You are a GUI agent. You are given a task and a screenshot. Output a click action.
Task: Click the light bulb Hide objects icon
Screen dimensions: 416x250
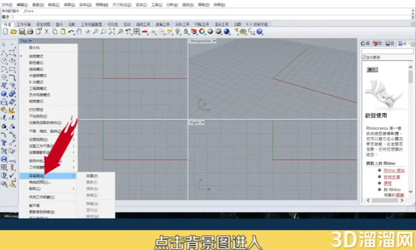click(177, 32)
